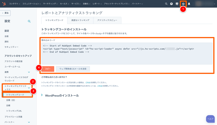217x125 pixels.
Task: Select the トラッキングコード tab
Action: (54, 20)
